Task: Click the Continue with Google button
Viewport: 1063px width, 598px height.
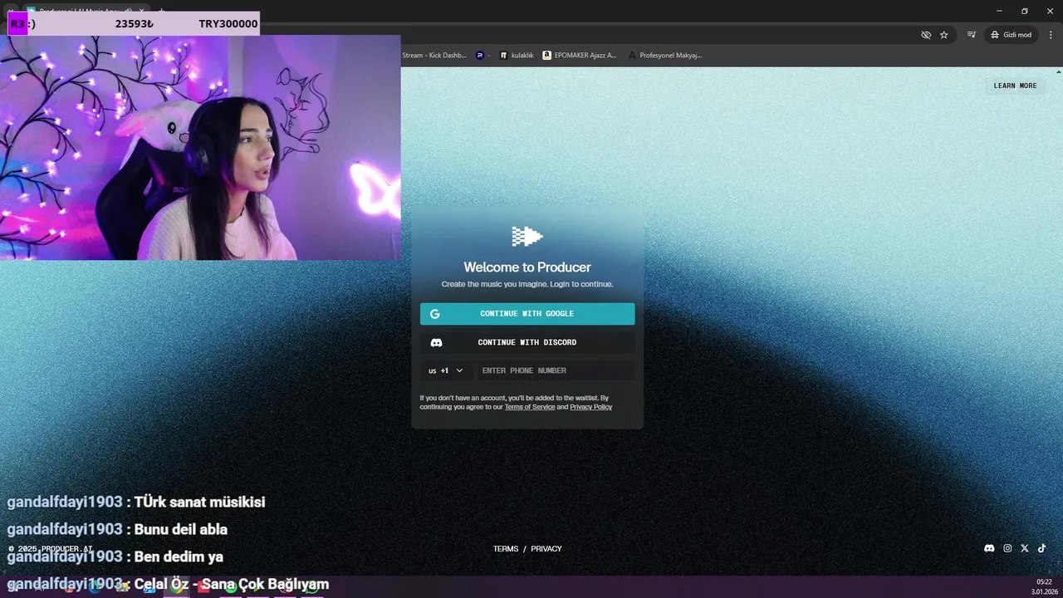Action: click(x=527, y=314)
